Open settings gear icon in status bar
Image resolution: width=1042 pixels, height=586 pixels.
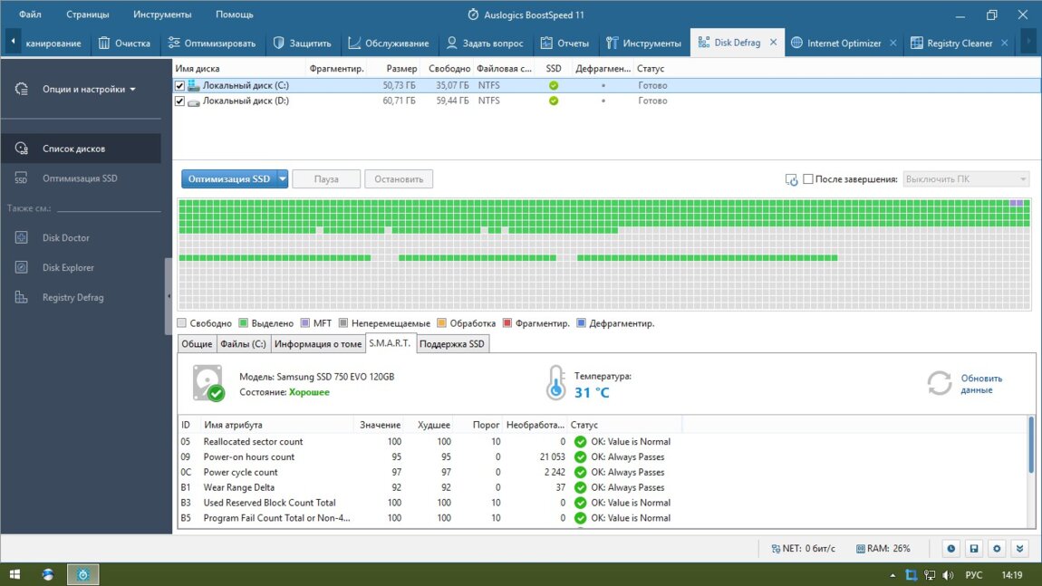[x=997, y=548]
